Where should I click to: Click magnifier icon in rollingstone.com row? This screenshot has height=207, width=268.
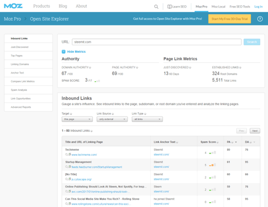click(x=67, y=204)
